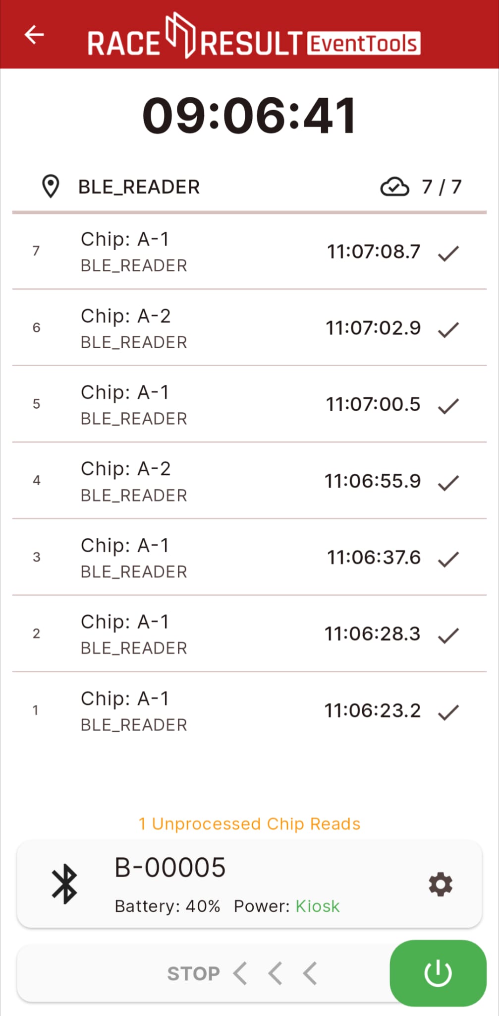Viewport: 499px width, 1016px height.
Task: Tap the back arrow in header
Action: tap(34, 35)
